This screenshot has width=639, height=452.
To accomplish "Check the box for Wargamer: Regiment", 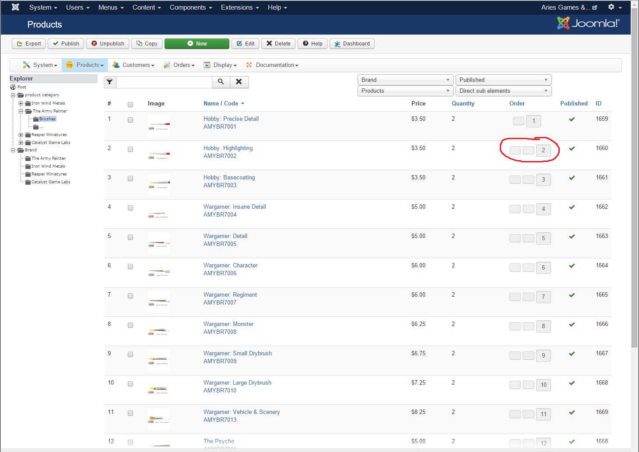I will tap(130, 296).
